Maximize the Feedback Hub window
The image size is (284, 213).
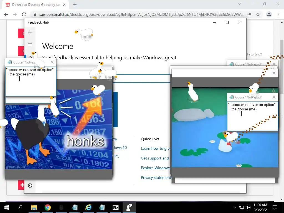[227, 22]
